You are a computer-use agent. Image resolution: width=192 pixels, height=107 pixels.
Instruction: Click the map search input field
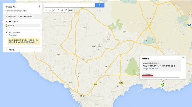(x=70, y=5)
